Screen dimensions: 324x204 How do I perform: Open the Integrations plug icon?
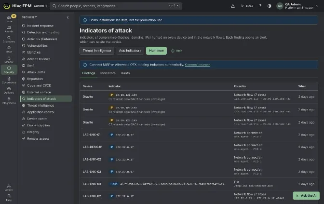(9, 100)
